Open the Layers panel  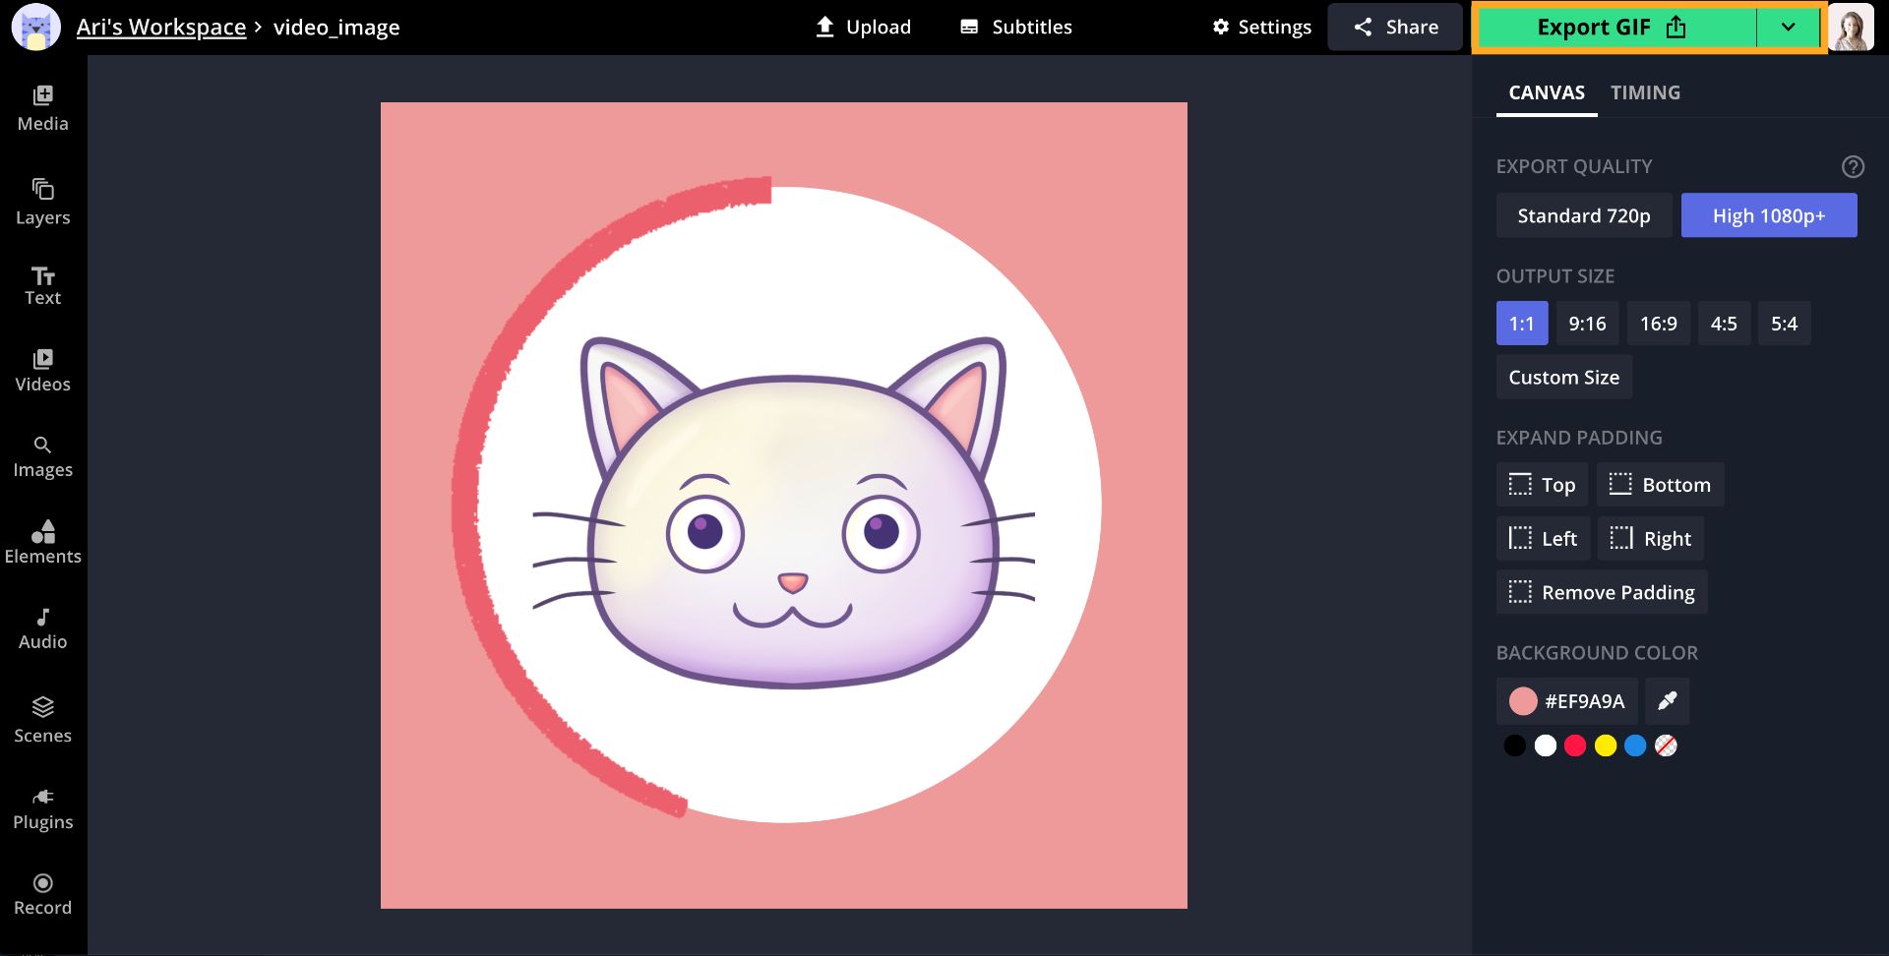point(42,202)
